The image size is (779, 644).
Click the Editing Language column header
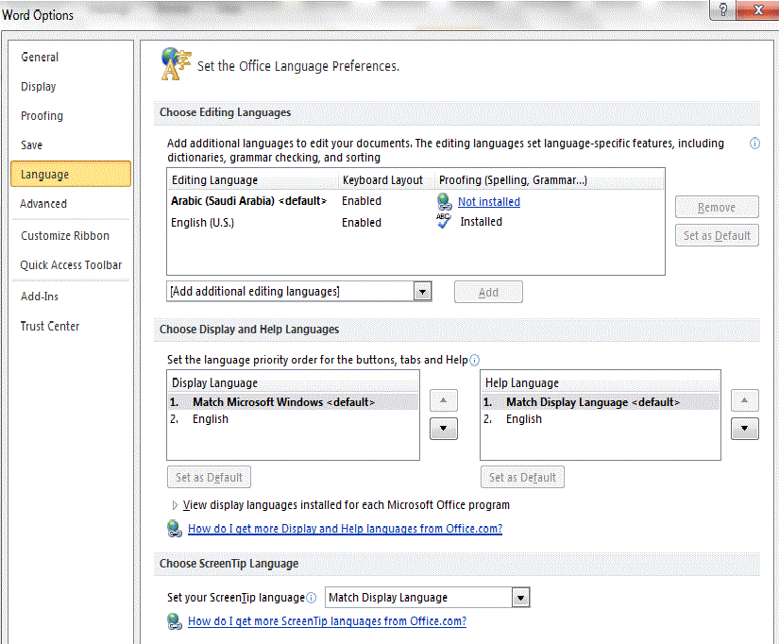pos(253,179)
